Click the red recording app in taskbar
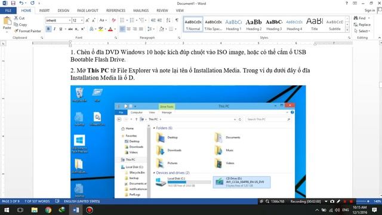Image resolution: width=382 pixels, height=215 pixels. point(90,210)
